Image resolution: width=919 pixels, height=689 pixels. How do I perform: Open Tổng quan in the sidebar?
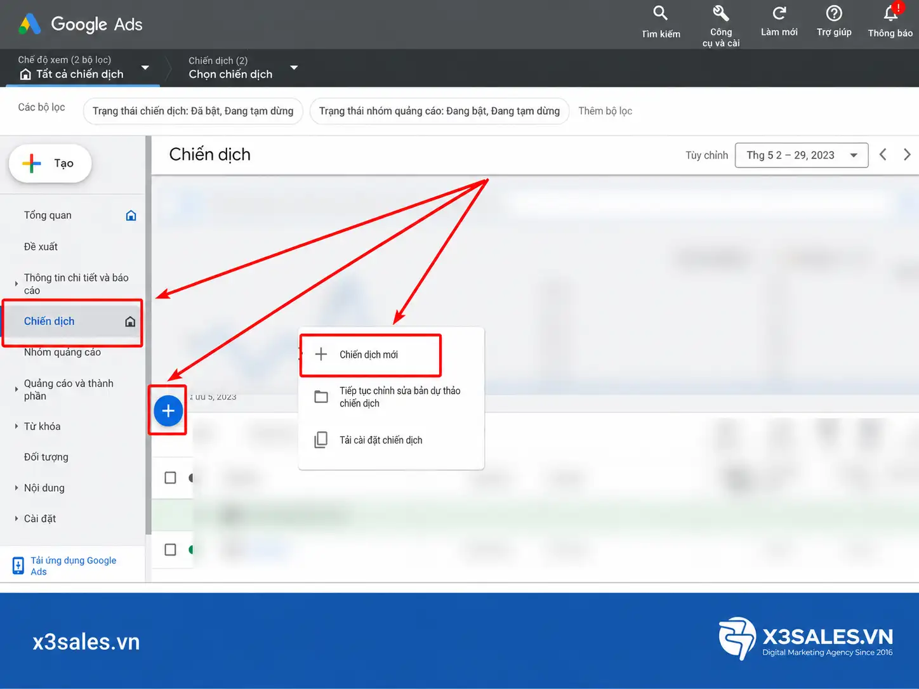(x=48, y=216)
